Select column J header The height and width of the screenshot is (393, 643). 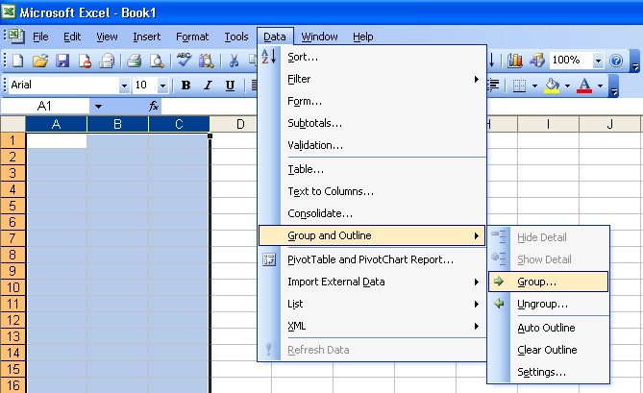point(609,124)
